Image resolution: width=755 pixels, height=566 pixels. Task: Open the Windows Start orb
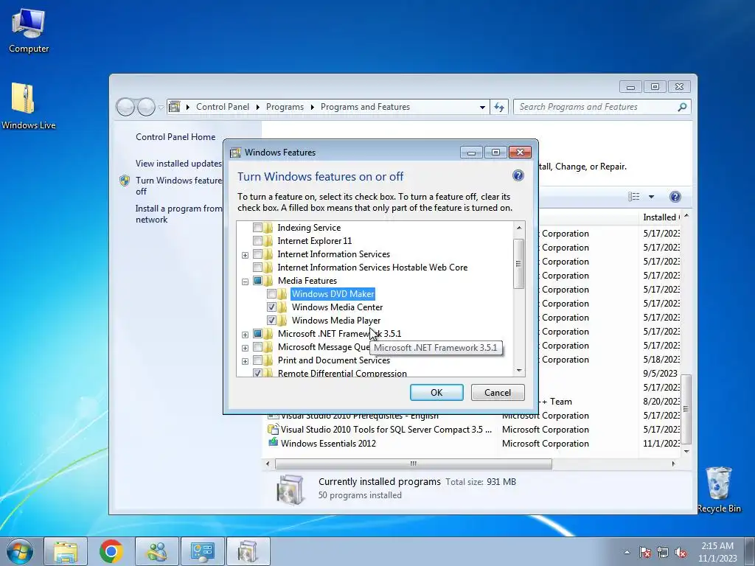[20, 551]
